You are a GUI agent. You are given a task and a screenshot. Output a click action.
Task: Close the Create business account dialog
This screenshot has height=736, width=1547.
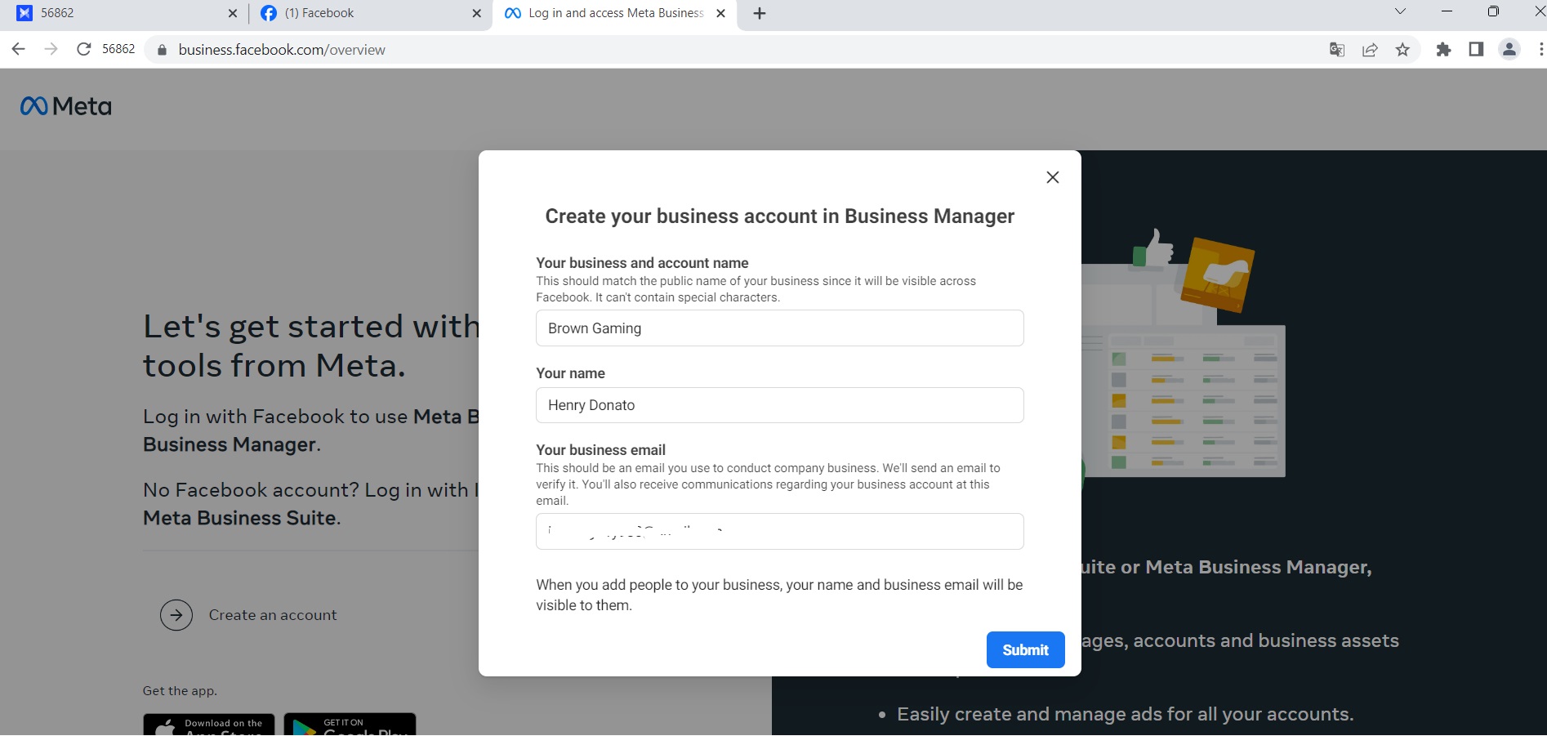click(x=1053, y=177)
